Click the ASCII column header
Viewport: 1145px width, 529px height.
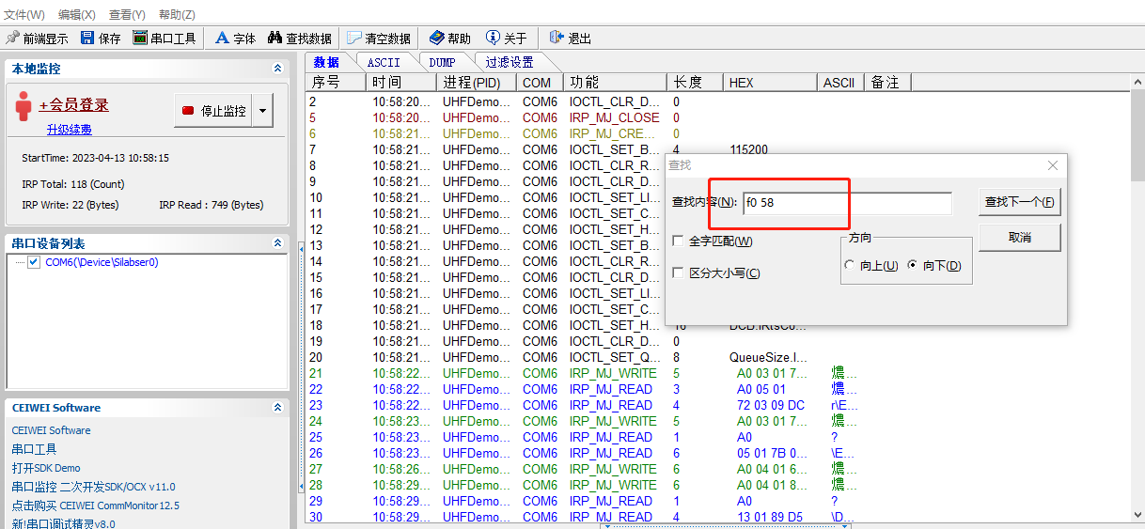point(841,83)
